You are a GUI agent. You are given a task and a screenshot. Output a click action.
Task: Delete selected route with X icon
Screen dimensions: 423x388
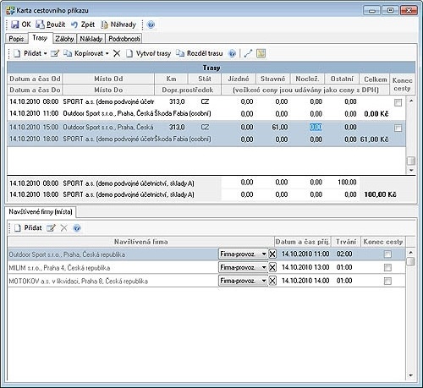117,53
